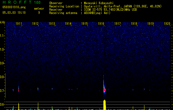173x110 pixels.
Task: Click the tall yellow power peak at bottom
Action: pos(105,105)
